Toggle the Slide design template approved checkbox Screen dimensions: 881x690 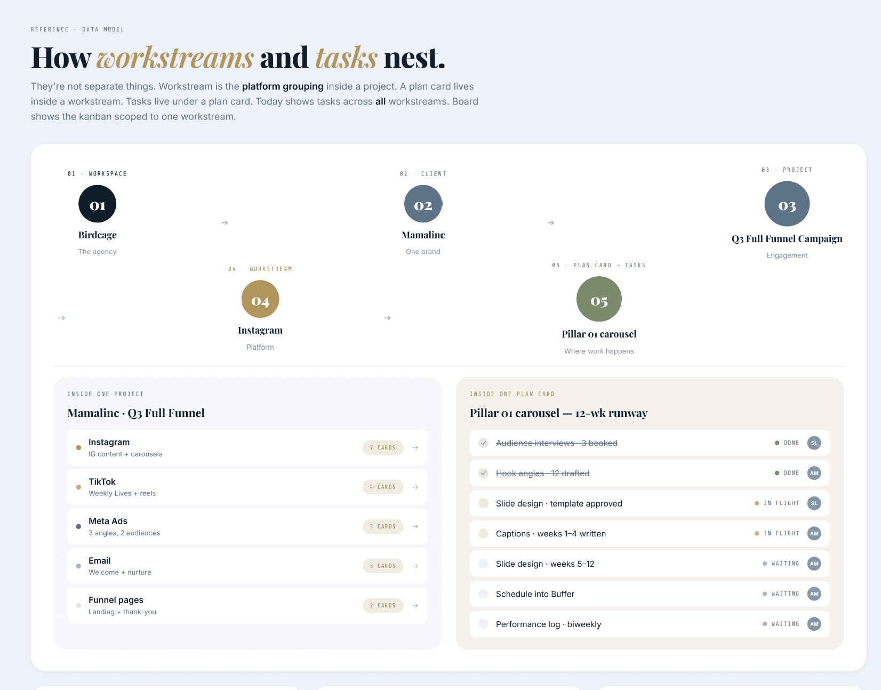(x=484, y=503)
